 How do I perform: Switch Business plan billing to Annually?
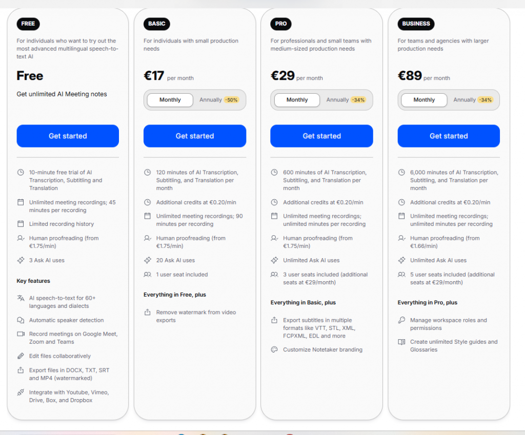(473, 100)
